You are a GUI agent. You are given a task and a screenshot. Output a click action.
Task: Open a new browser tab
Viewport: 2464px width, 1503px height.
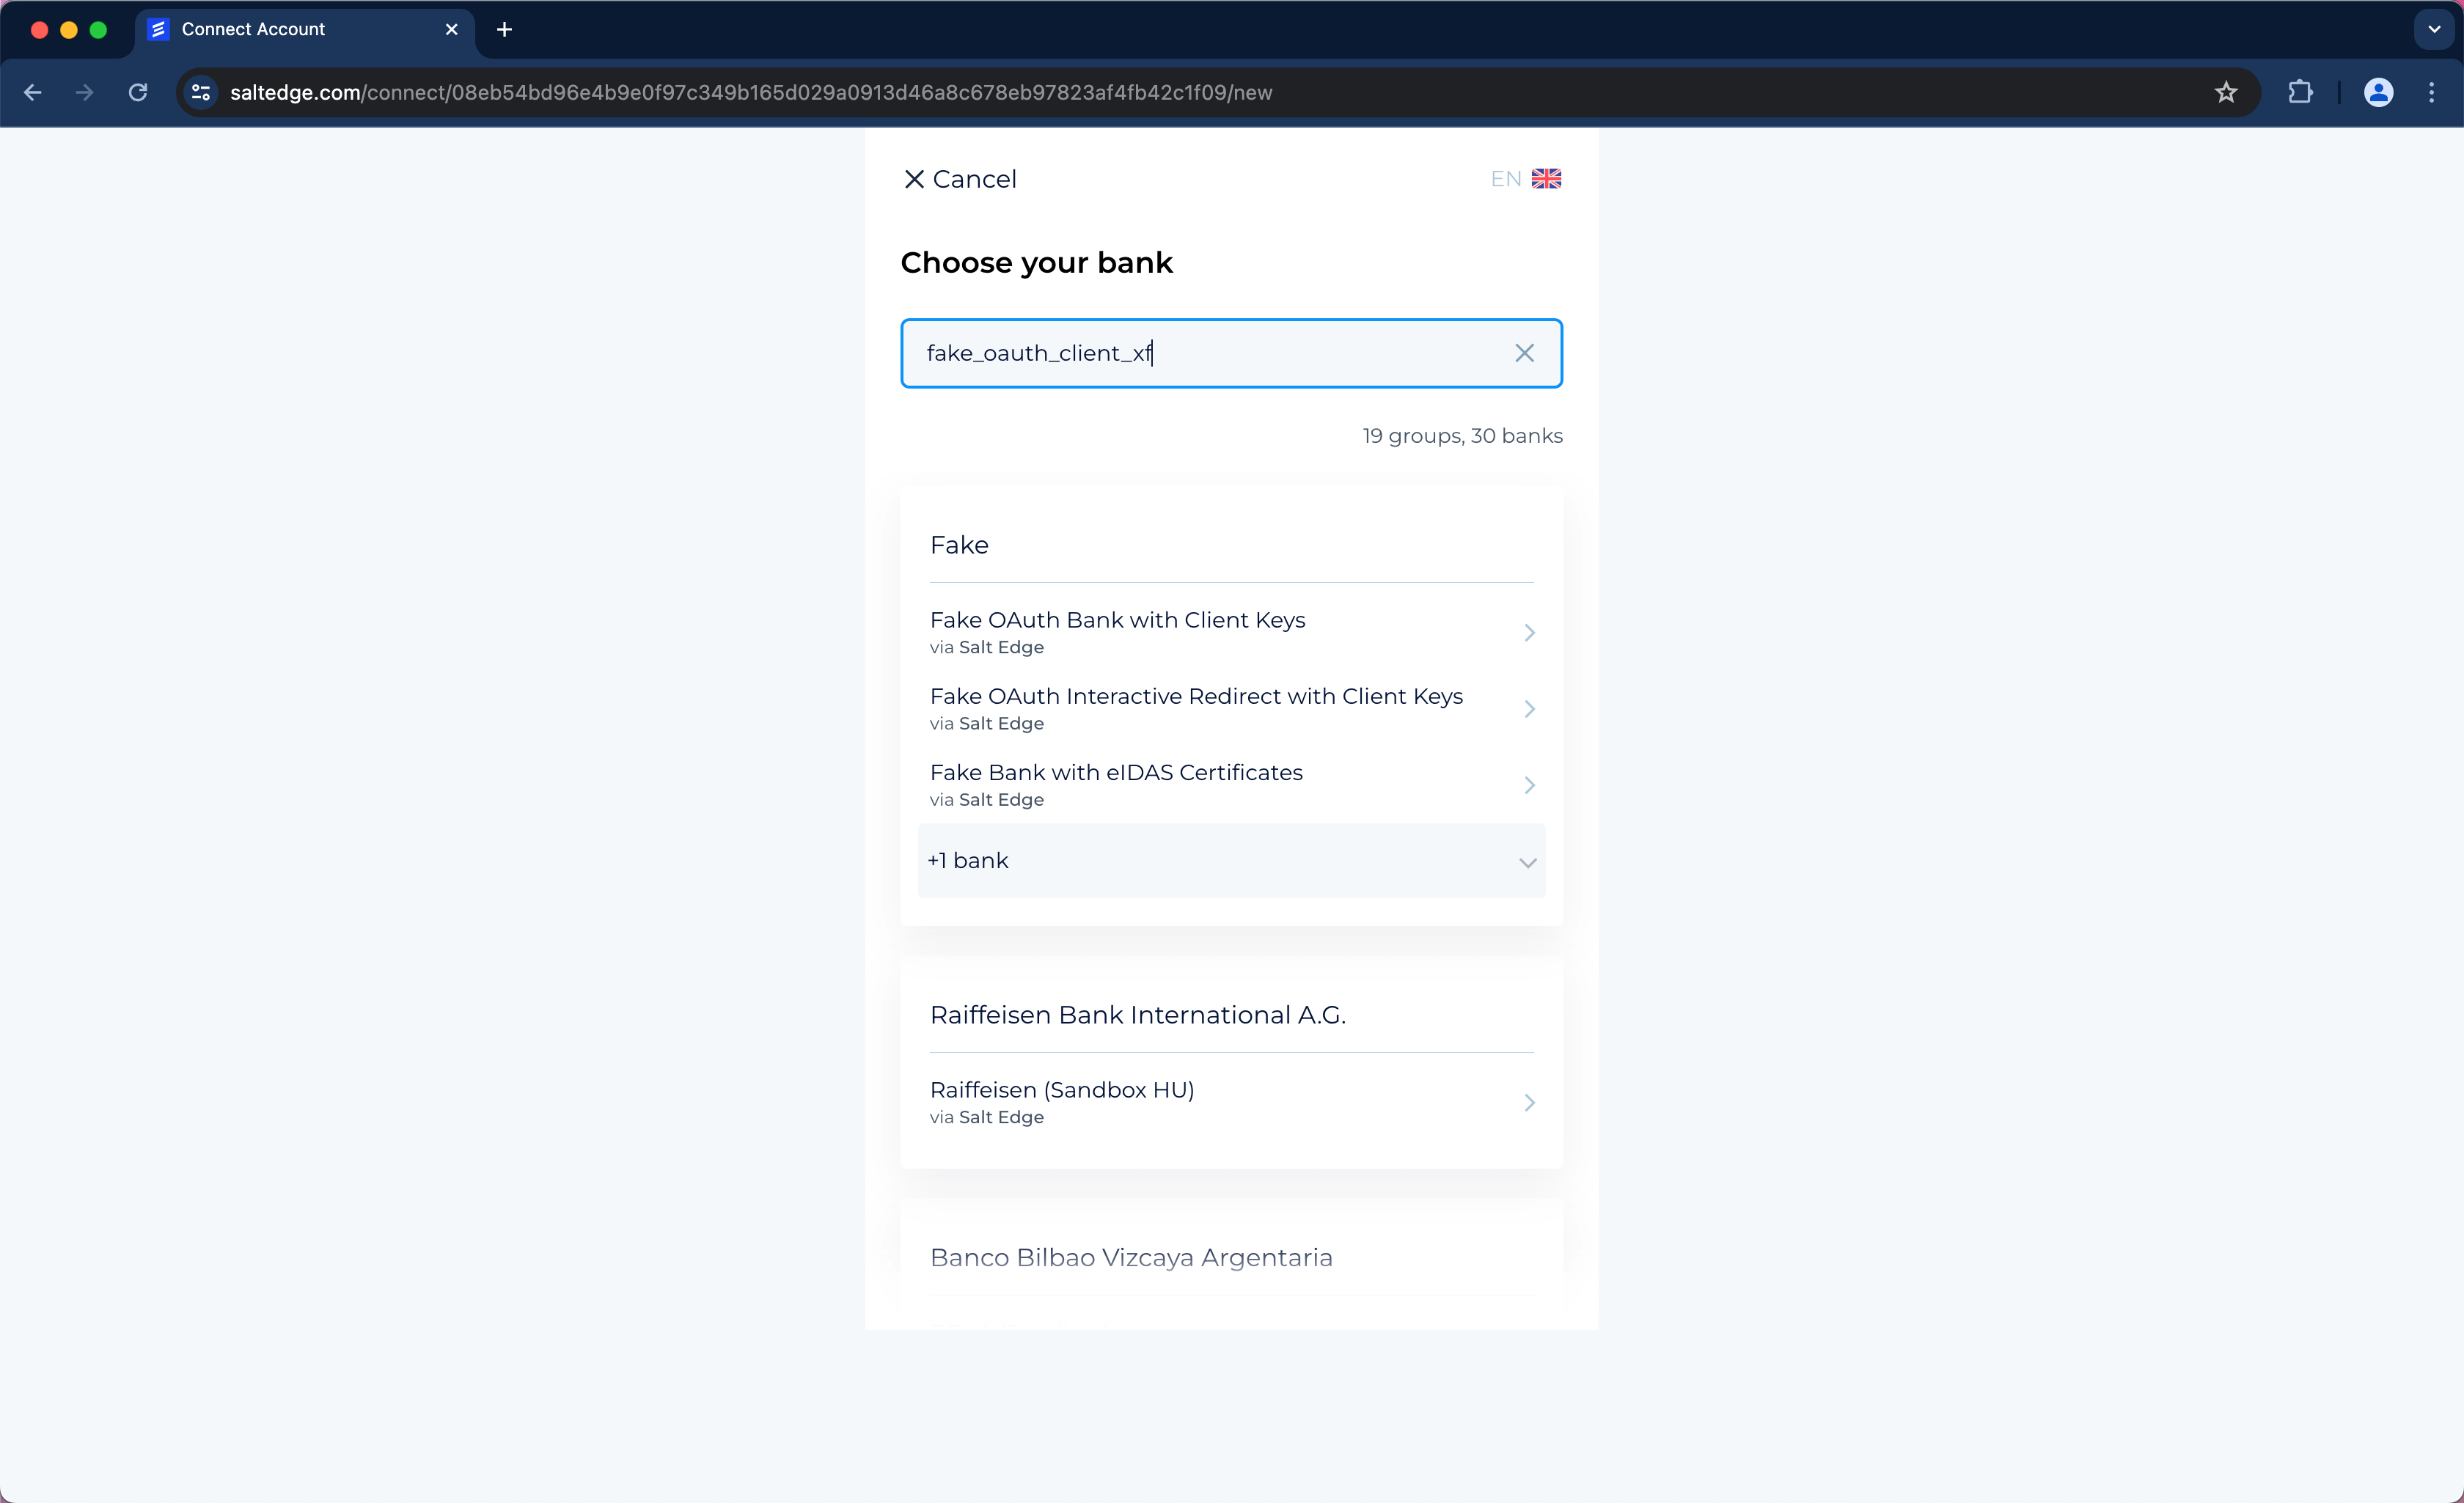point(504,29)
